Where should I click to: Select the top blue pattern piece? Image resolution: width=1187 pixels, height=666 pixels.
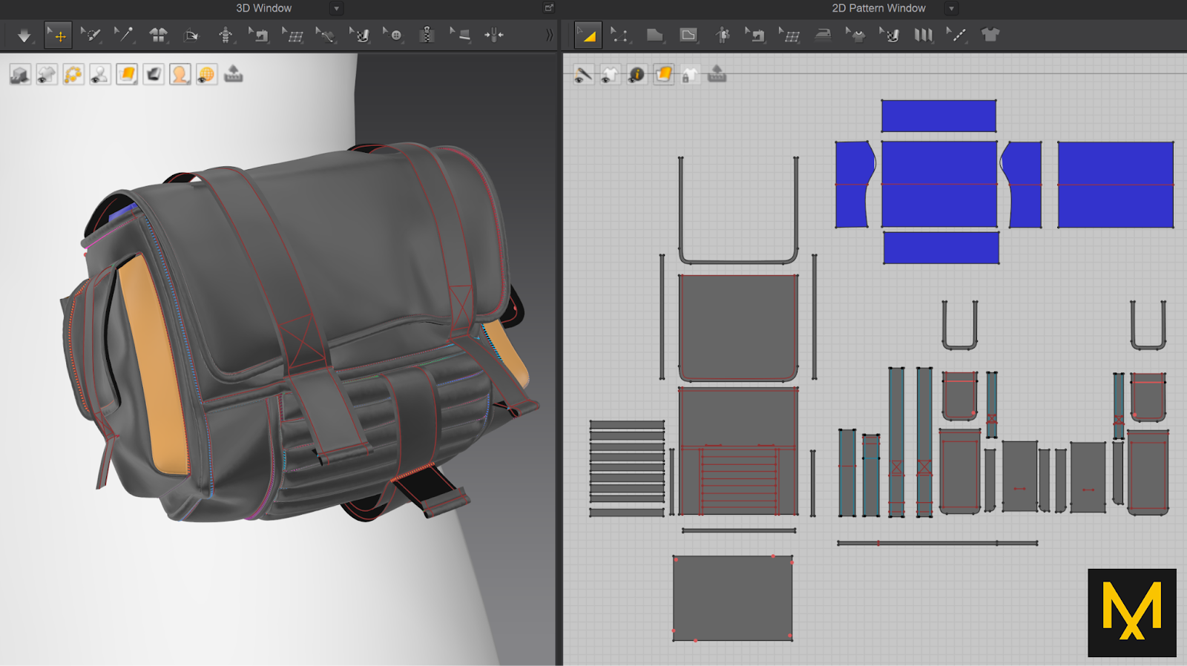point(938,116)
